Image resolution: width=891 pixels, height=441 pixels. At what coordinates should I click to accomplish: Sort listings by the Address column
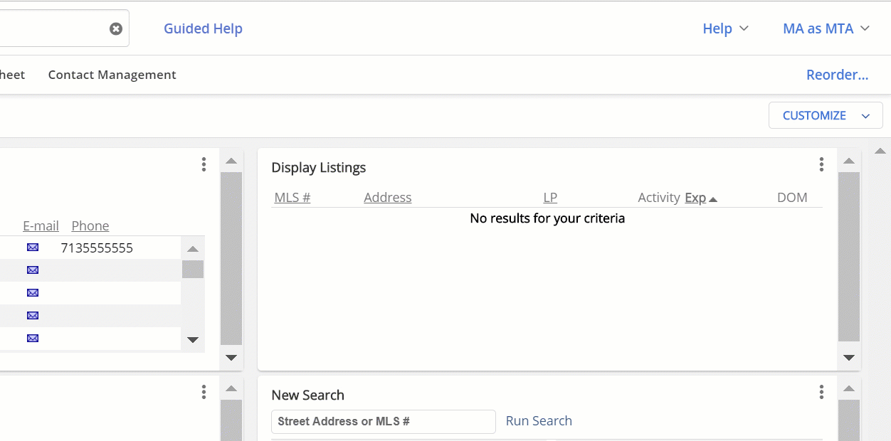(x=387, y=197)
